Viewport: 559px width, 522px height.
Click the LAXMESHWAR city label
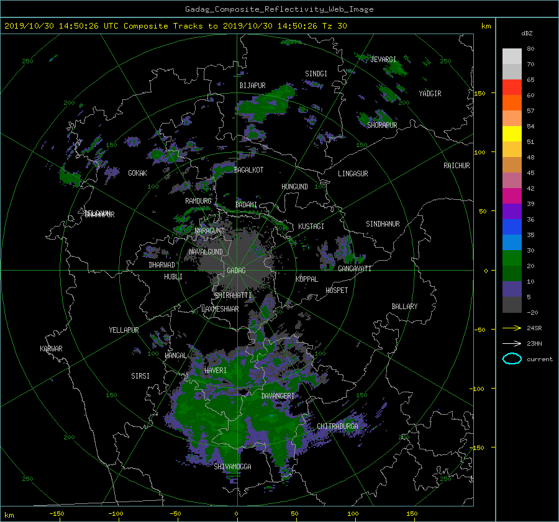pos(220,309)
